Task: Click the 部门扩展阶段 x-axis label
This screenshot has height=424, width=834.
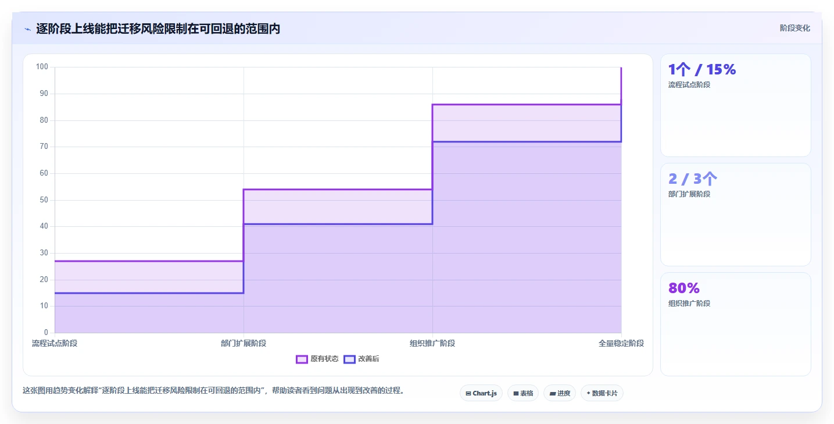Action: 244,343
